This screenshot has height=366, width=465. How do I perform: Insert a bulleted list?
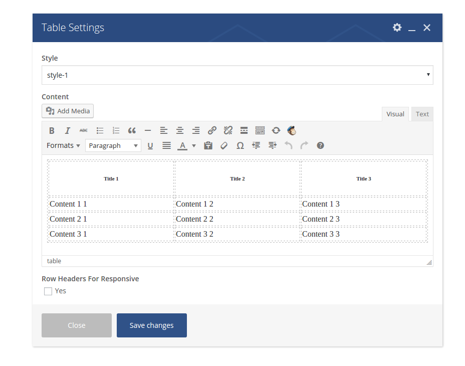pos(100,130)
